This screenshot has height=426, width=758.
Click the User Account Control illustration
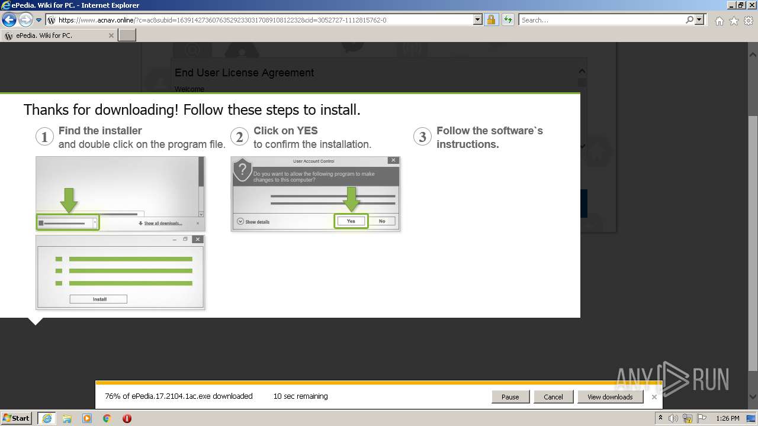click(315, 193)
